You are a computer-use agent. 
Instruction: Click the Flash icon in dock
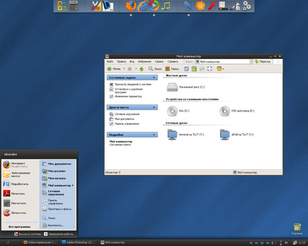[x=212, y=6]
